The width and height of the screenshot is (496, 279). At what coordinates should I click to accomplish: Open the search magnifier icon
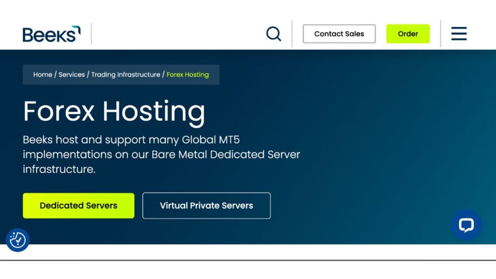pyautogui.click(x=274, y=34)
